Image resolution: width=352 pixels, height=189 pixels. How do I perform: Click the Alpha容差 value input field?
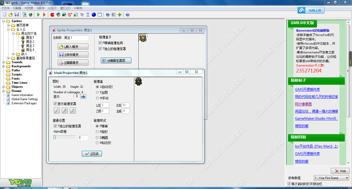pos(83,138)
